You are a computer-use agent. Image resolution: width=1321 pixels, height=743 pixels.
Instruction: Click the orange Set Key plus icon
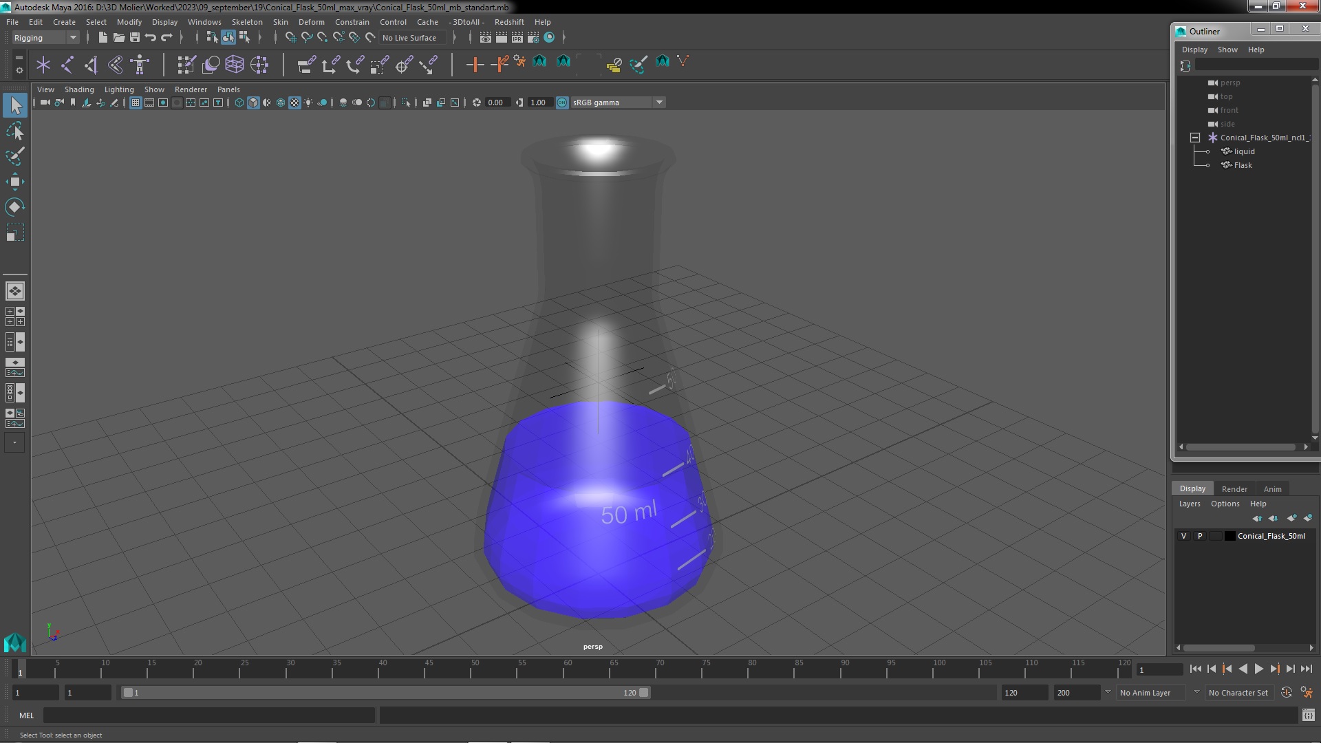(x=475, y=65)
